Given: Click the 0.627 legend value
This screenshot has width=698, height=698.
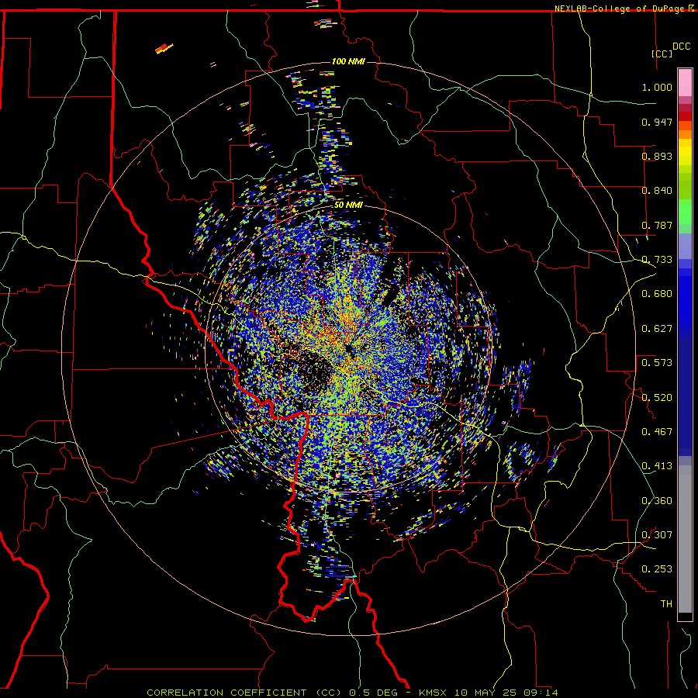Looking at the screenshot, I should [657, 329].
